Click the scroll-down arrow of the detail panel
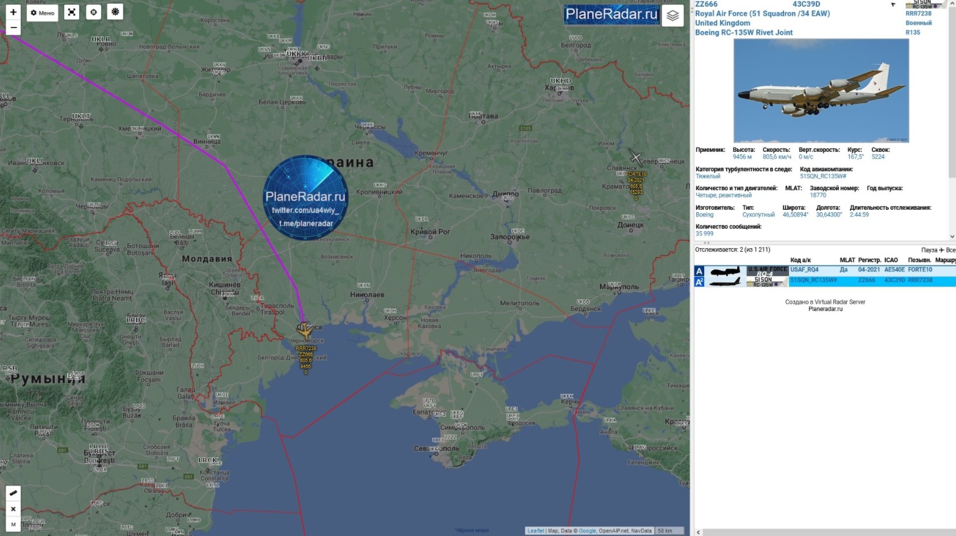The height and width of the screenshot is (536, 956). click(x=952, y=237)
